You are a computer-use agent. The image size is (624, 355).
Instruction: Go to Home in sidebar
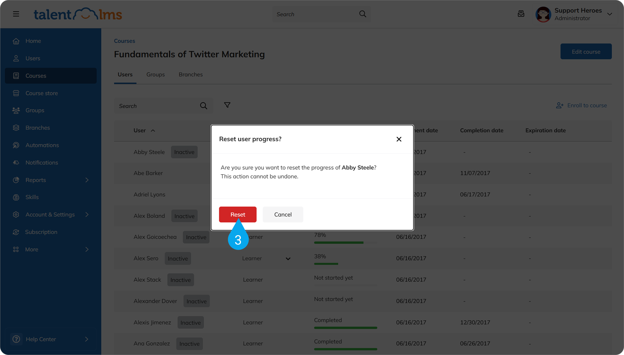point(51,41)
